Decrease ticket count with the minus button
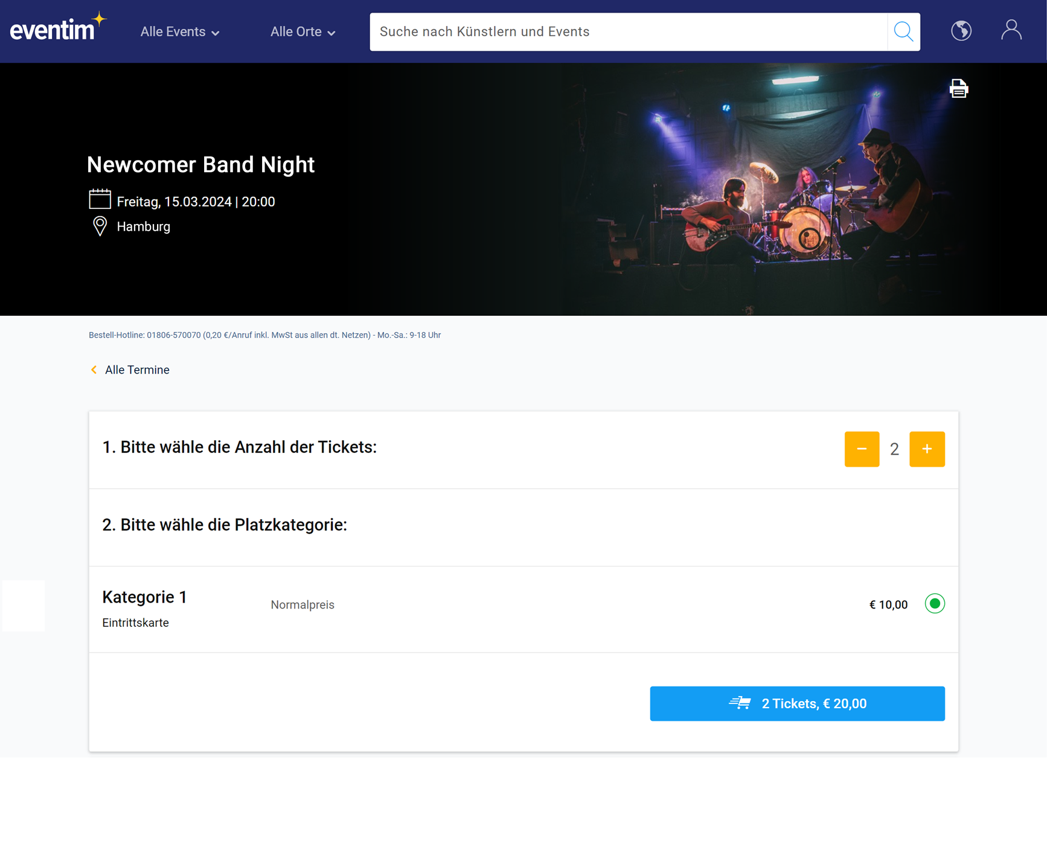 tap(861, 449)
